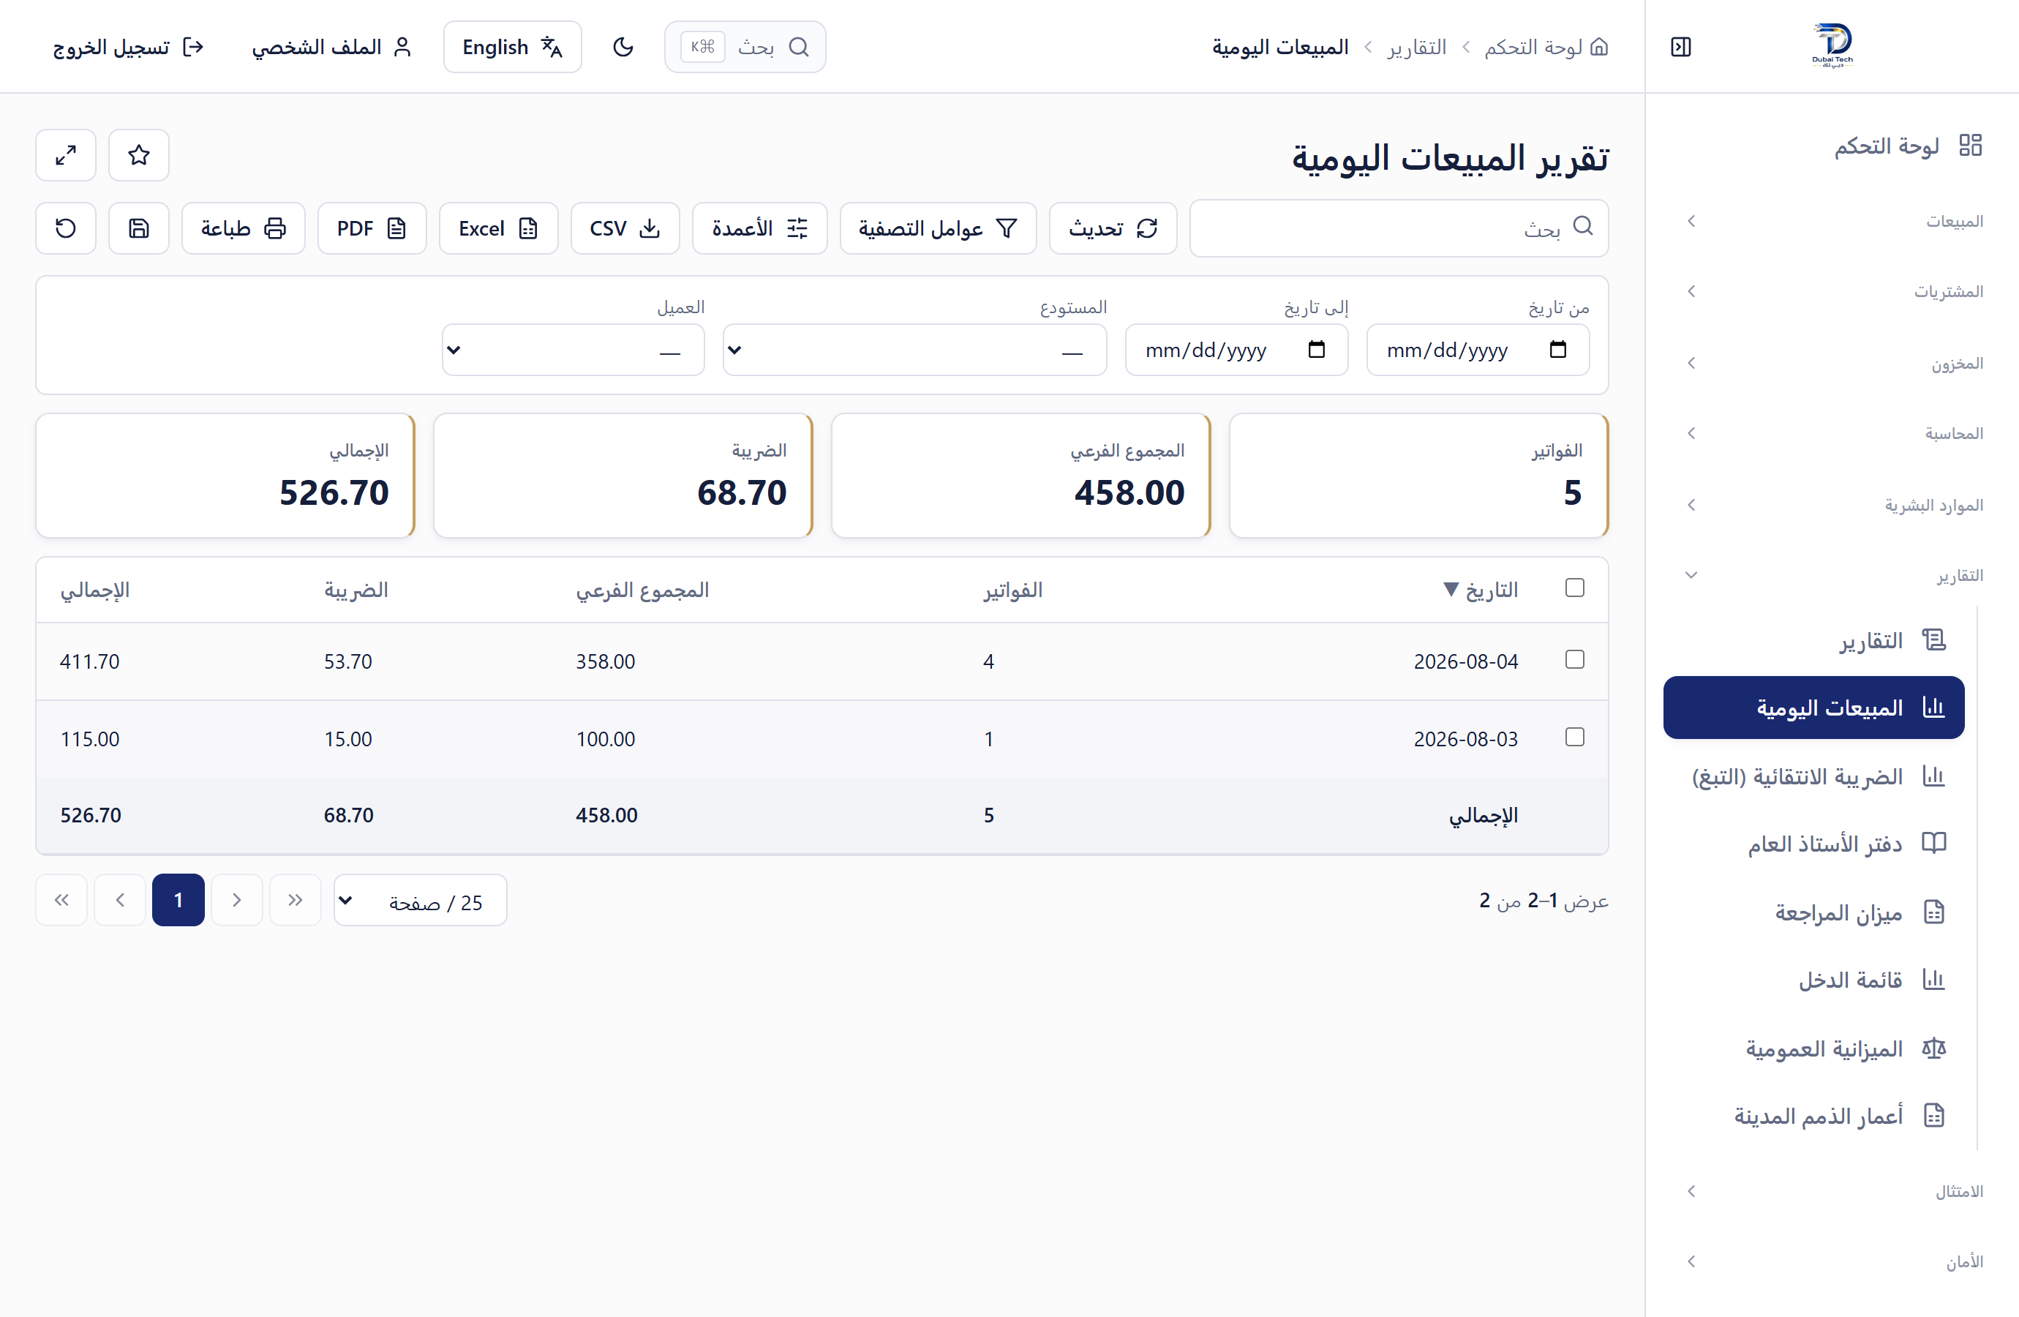The height and width of the screenshot is (1317, 2019).
Task: Expand report to fullscreen icon
Action: coord(66,155)
